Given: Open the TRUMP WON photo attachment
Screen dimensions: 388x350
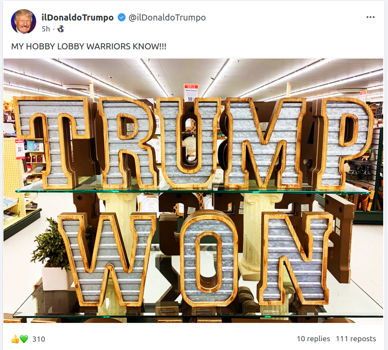Looking at the screenshot, I should (x=193, y=191).
